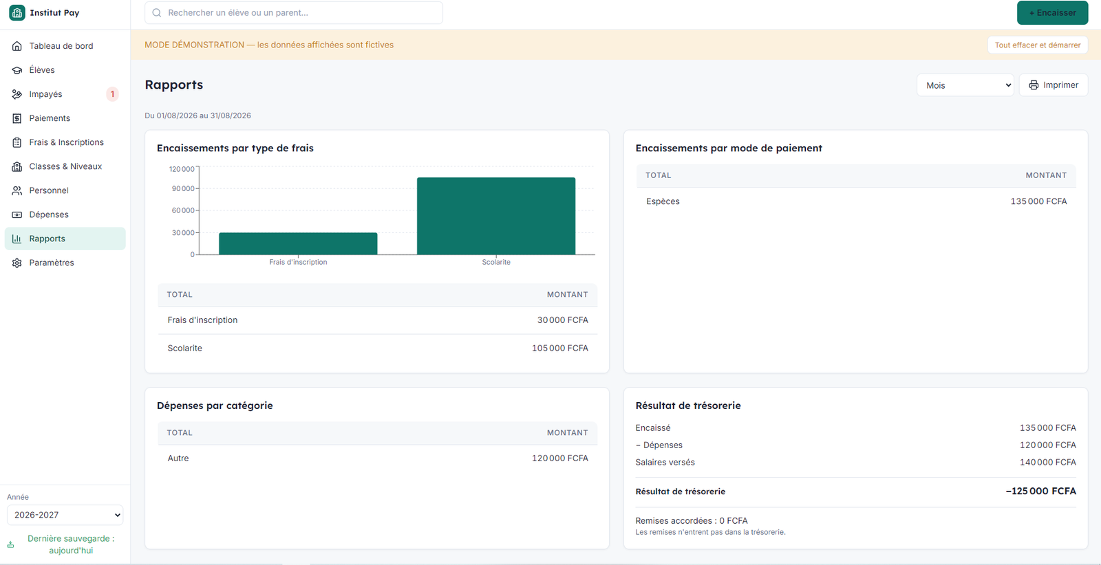Click the Encaissé line label
The image size is (1101, 565).
pyautogui.click(x=652, y=428)
